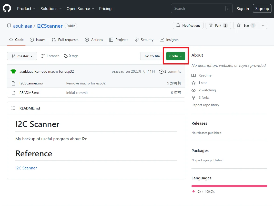This screenshot has height=206, width=274.
Task: Open the green Code dropdown
Action: pos(176,56)
